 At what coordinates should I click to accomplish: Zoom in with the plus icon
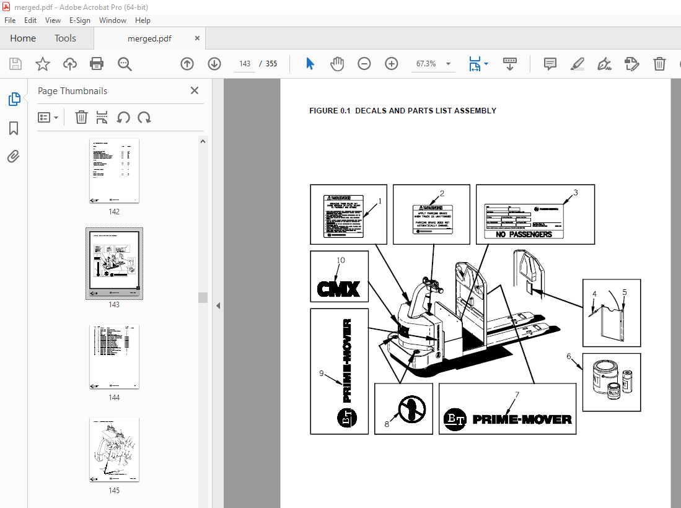392,64
